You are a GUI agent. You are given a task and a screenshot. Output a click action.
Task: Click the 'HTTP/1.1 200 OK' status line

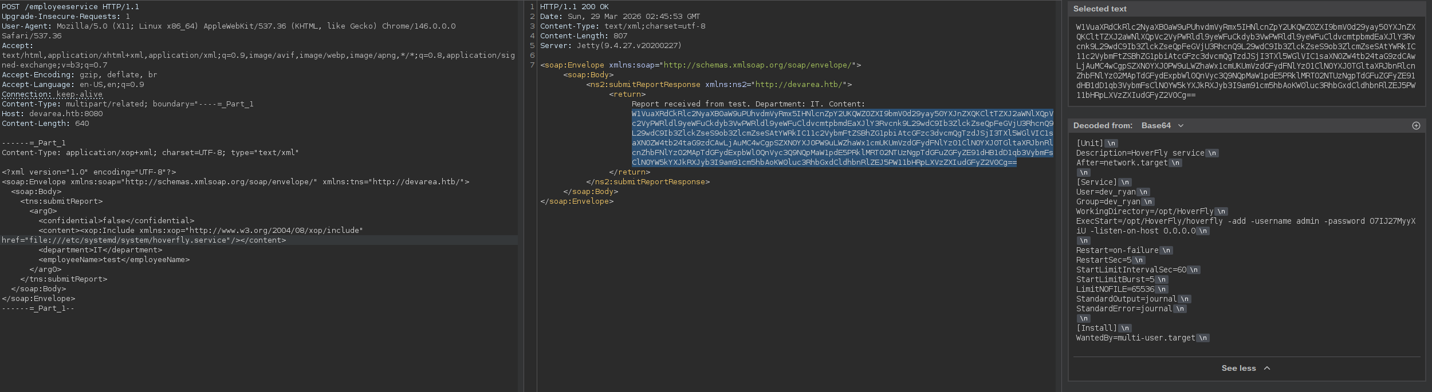pyautogui.click(x=575, y=7)
